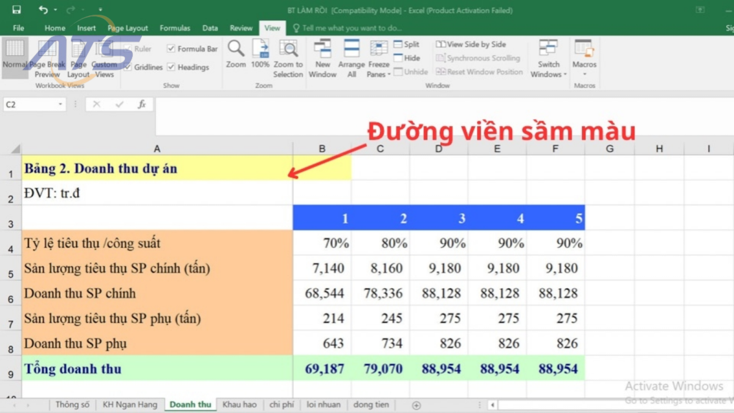Disable the Headings checkbox

(x=172, y=67)
